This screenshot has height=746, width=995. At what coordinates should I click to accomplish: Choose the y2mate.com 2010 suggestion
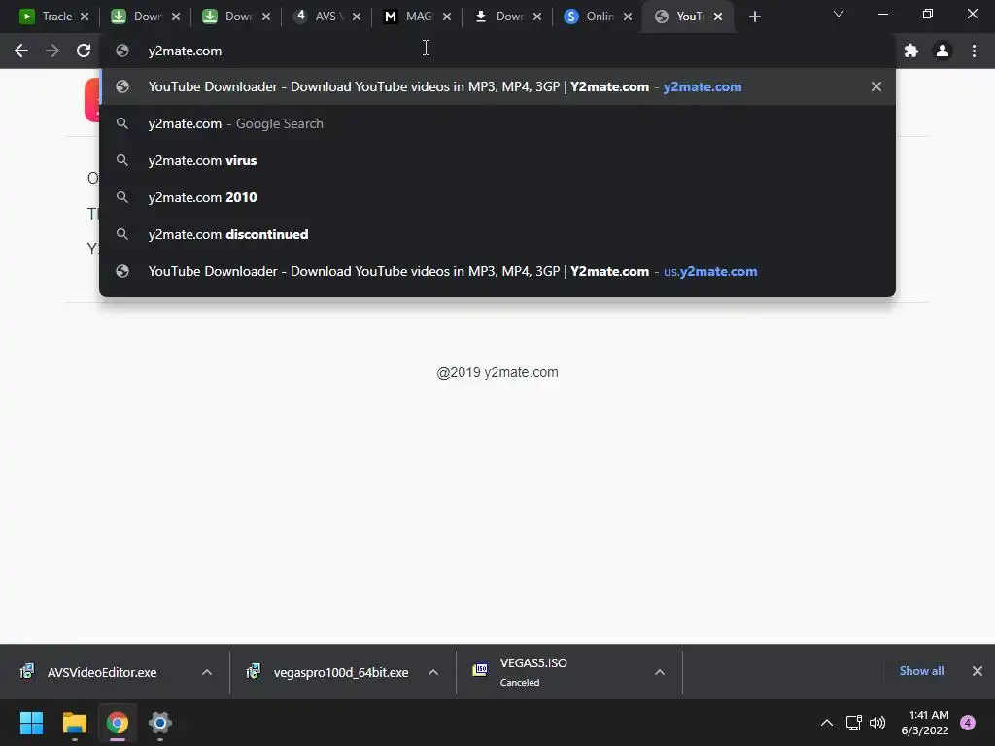(x=497, y=197)
